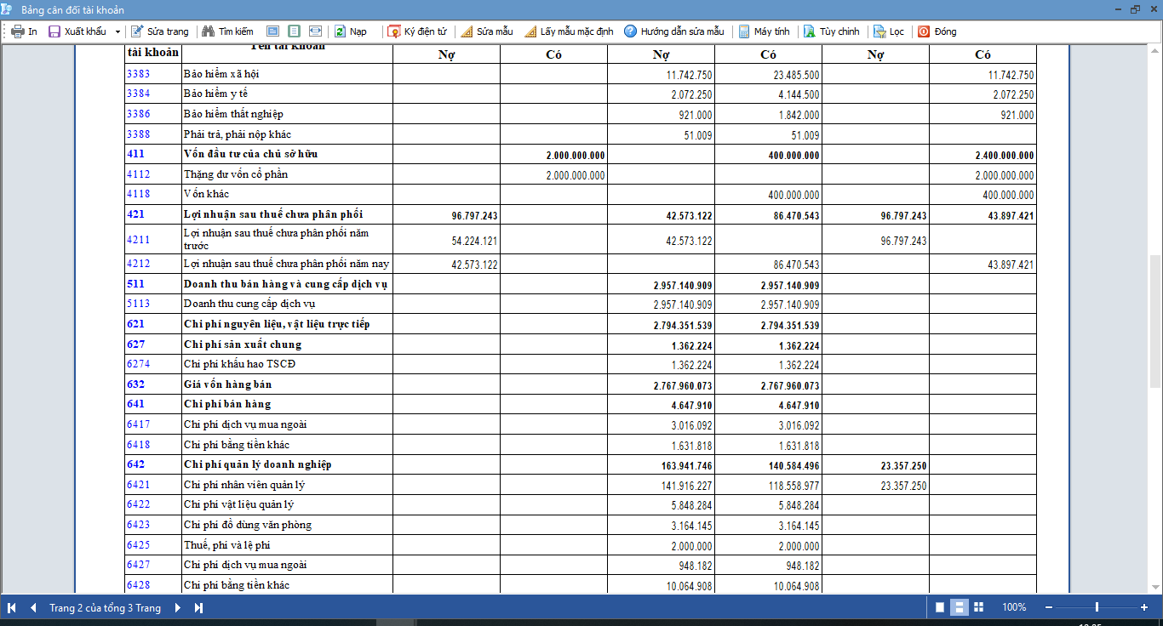Screen dimensions: 1163x626
Task: Expand the Xuất khẩu dropdown arrow
Action: (x=117, y=31)
